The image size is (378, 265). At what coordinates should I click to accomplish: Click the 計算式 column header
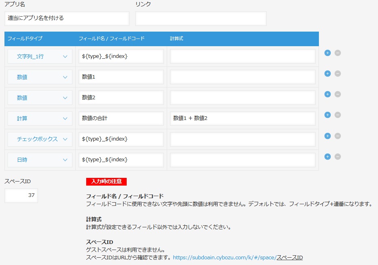177,38
